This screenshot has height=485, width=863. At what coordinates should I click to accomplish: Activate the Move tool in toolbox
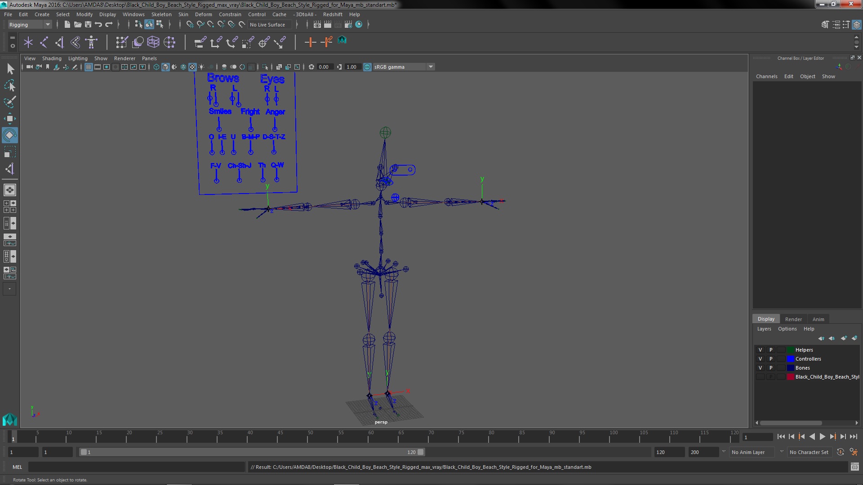point(10,119)
